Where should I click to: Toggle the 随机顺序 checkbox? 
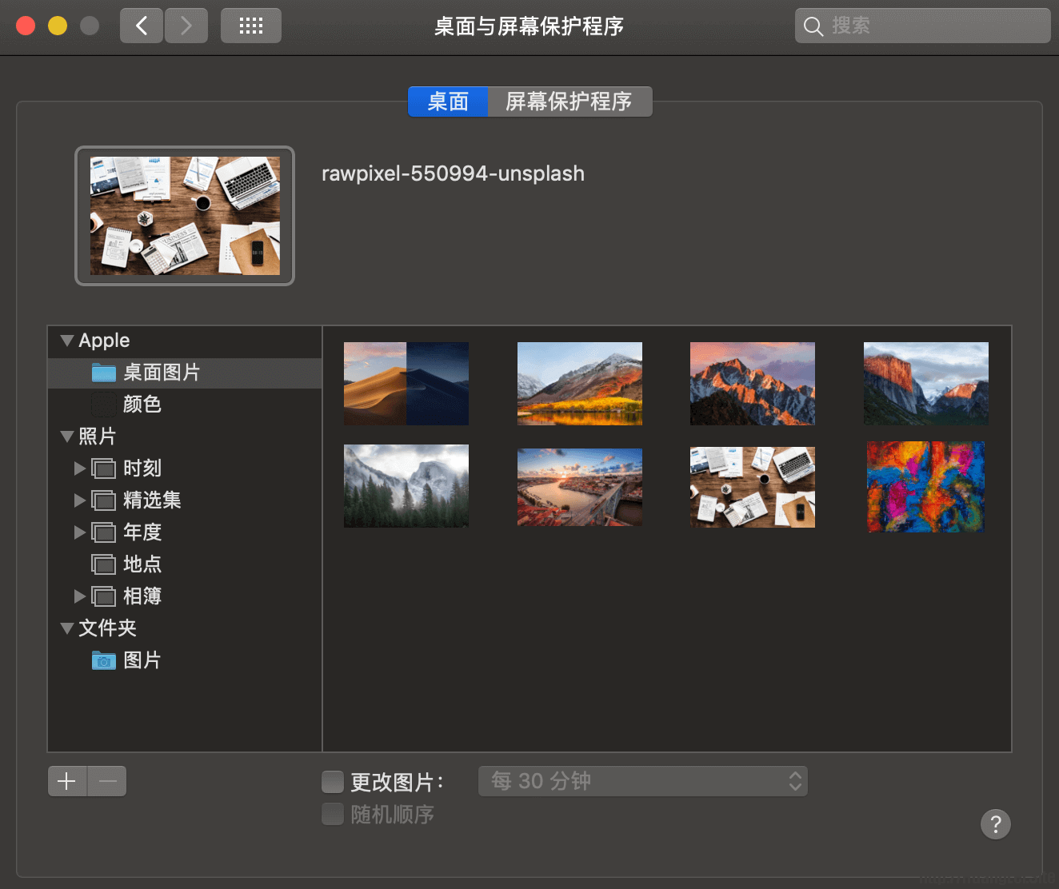(x=333, y=814)
